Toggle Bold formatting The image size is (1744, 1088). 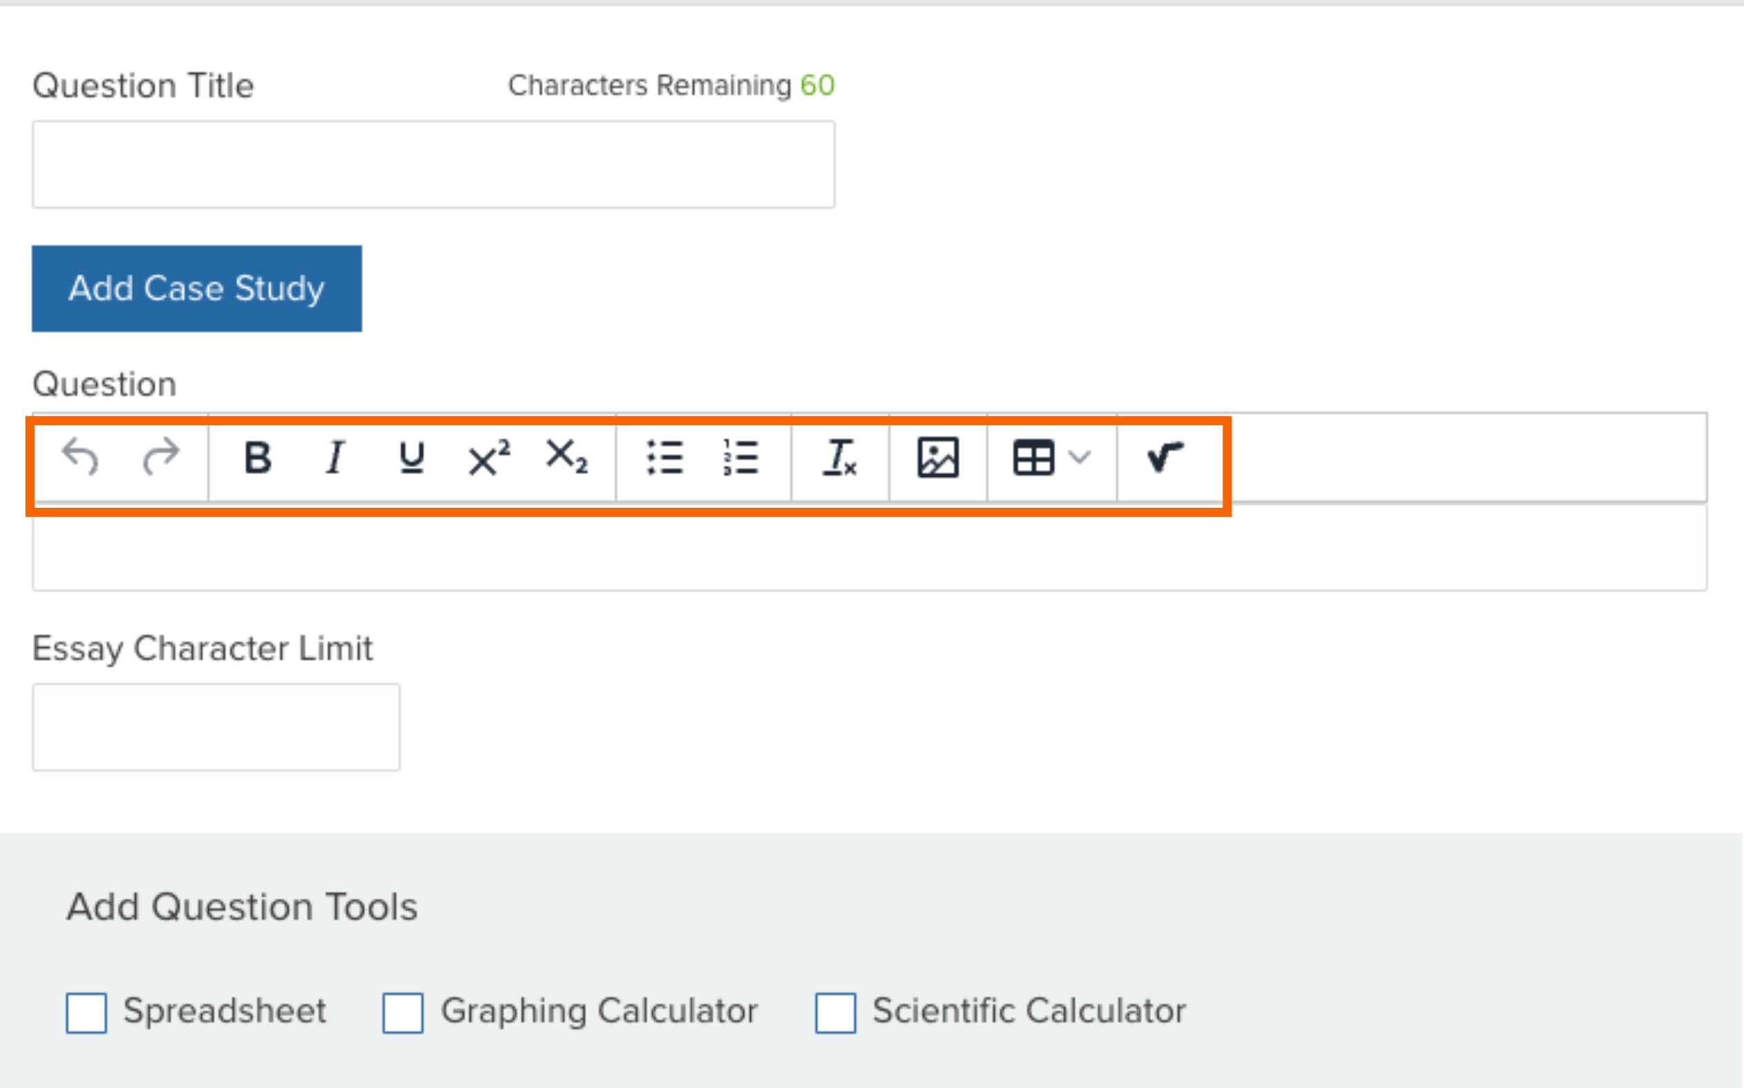coord(258,458)
